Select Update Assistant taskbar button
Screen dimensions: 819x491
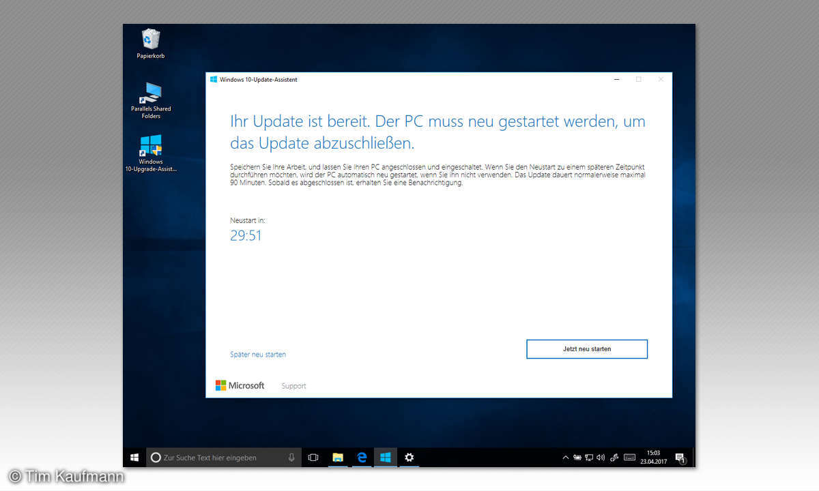(x=386, y=458)
